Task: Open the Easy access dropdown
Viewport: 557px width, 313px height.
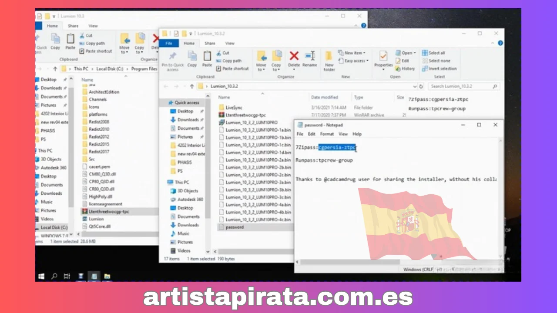Action: tap(353, 61)
